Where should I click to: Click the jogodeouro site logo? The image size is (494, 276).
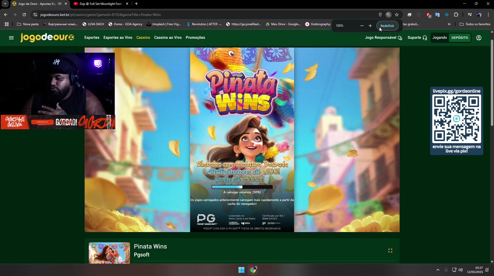[47, 38]
